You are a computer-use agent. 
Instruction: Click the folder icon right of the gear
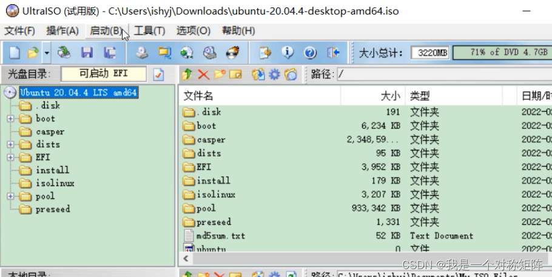(291, 75)
